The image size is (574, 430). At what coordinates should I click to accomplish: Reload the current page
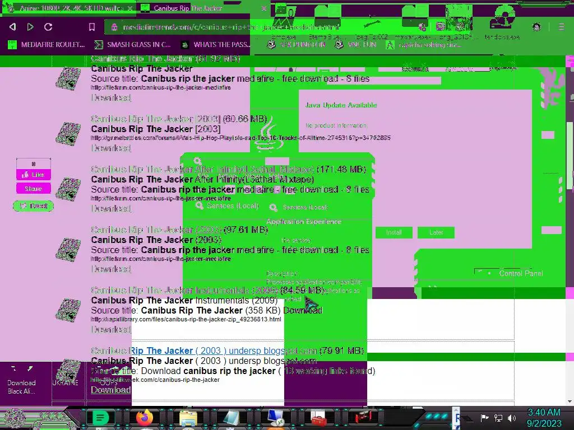pos(48,27)
